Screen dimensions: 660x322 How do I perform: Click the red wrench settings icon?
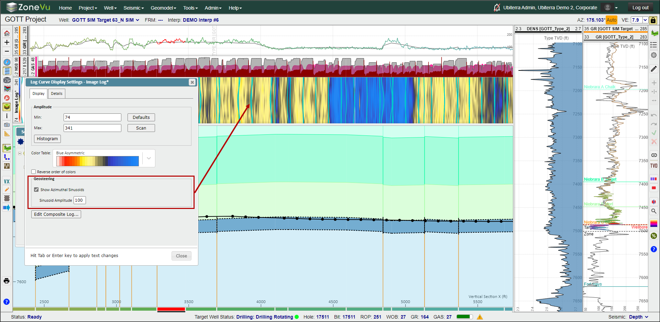click(x=7, y=98)
